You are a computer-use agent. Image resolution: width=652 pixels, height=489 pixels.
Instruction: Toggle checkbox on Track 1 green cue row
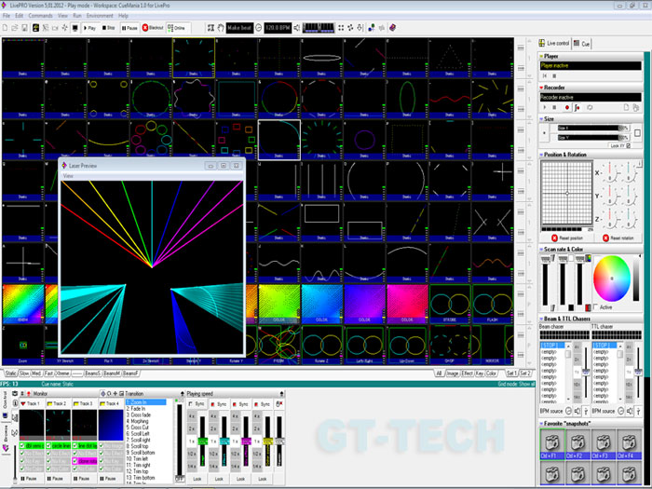(22, 446)
